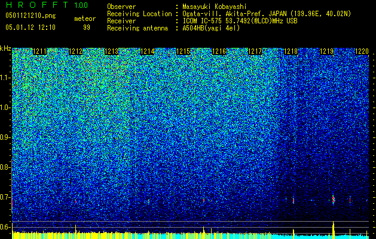The height and width of the screenshot is (239, 376).
Task: Select the filename 0501121210.png
Action: point(30,16)
